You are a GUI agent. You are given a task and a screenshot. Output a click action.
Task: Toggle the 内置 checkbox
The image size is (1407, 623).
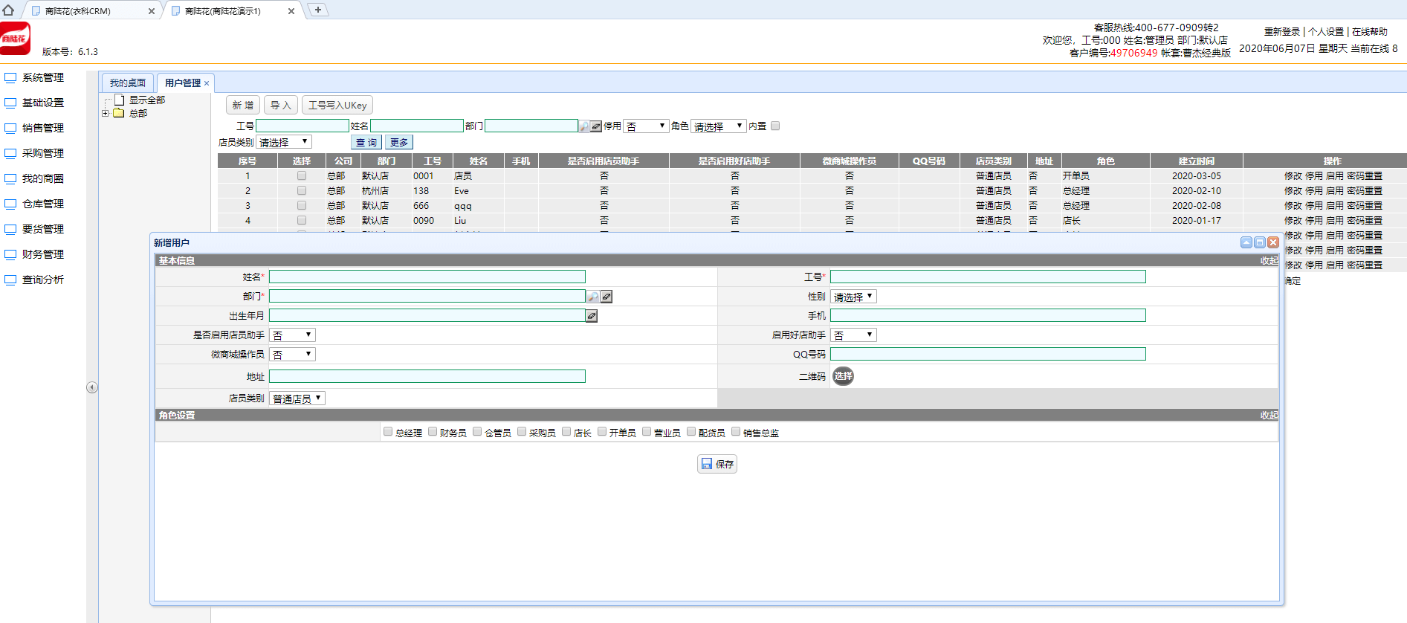click(775, 126)
